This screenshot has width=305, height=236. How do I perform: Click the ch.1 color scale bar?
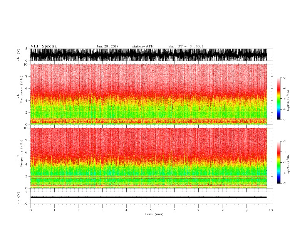coord(278,99)
